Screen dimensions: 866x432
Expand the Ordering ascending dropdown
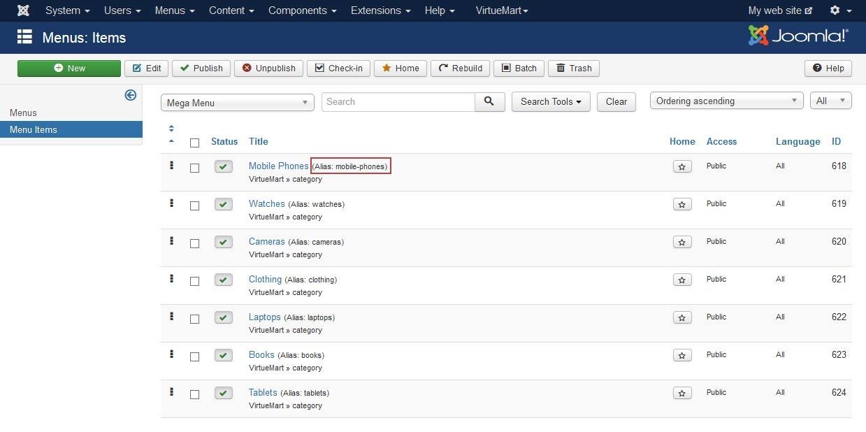point(726,101)
